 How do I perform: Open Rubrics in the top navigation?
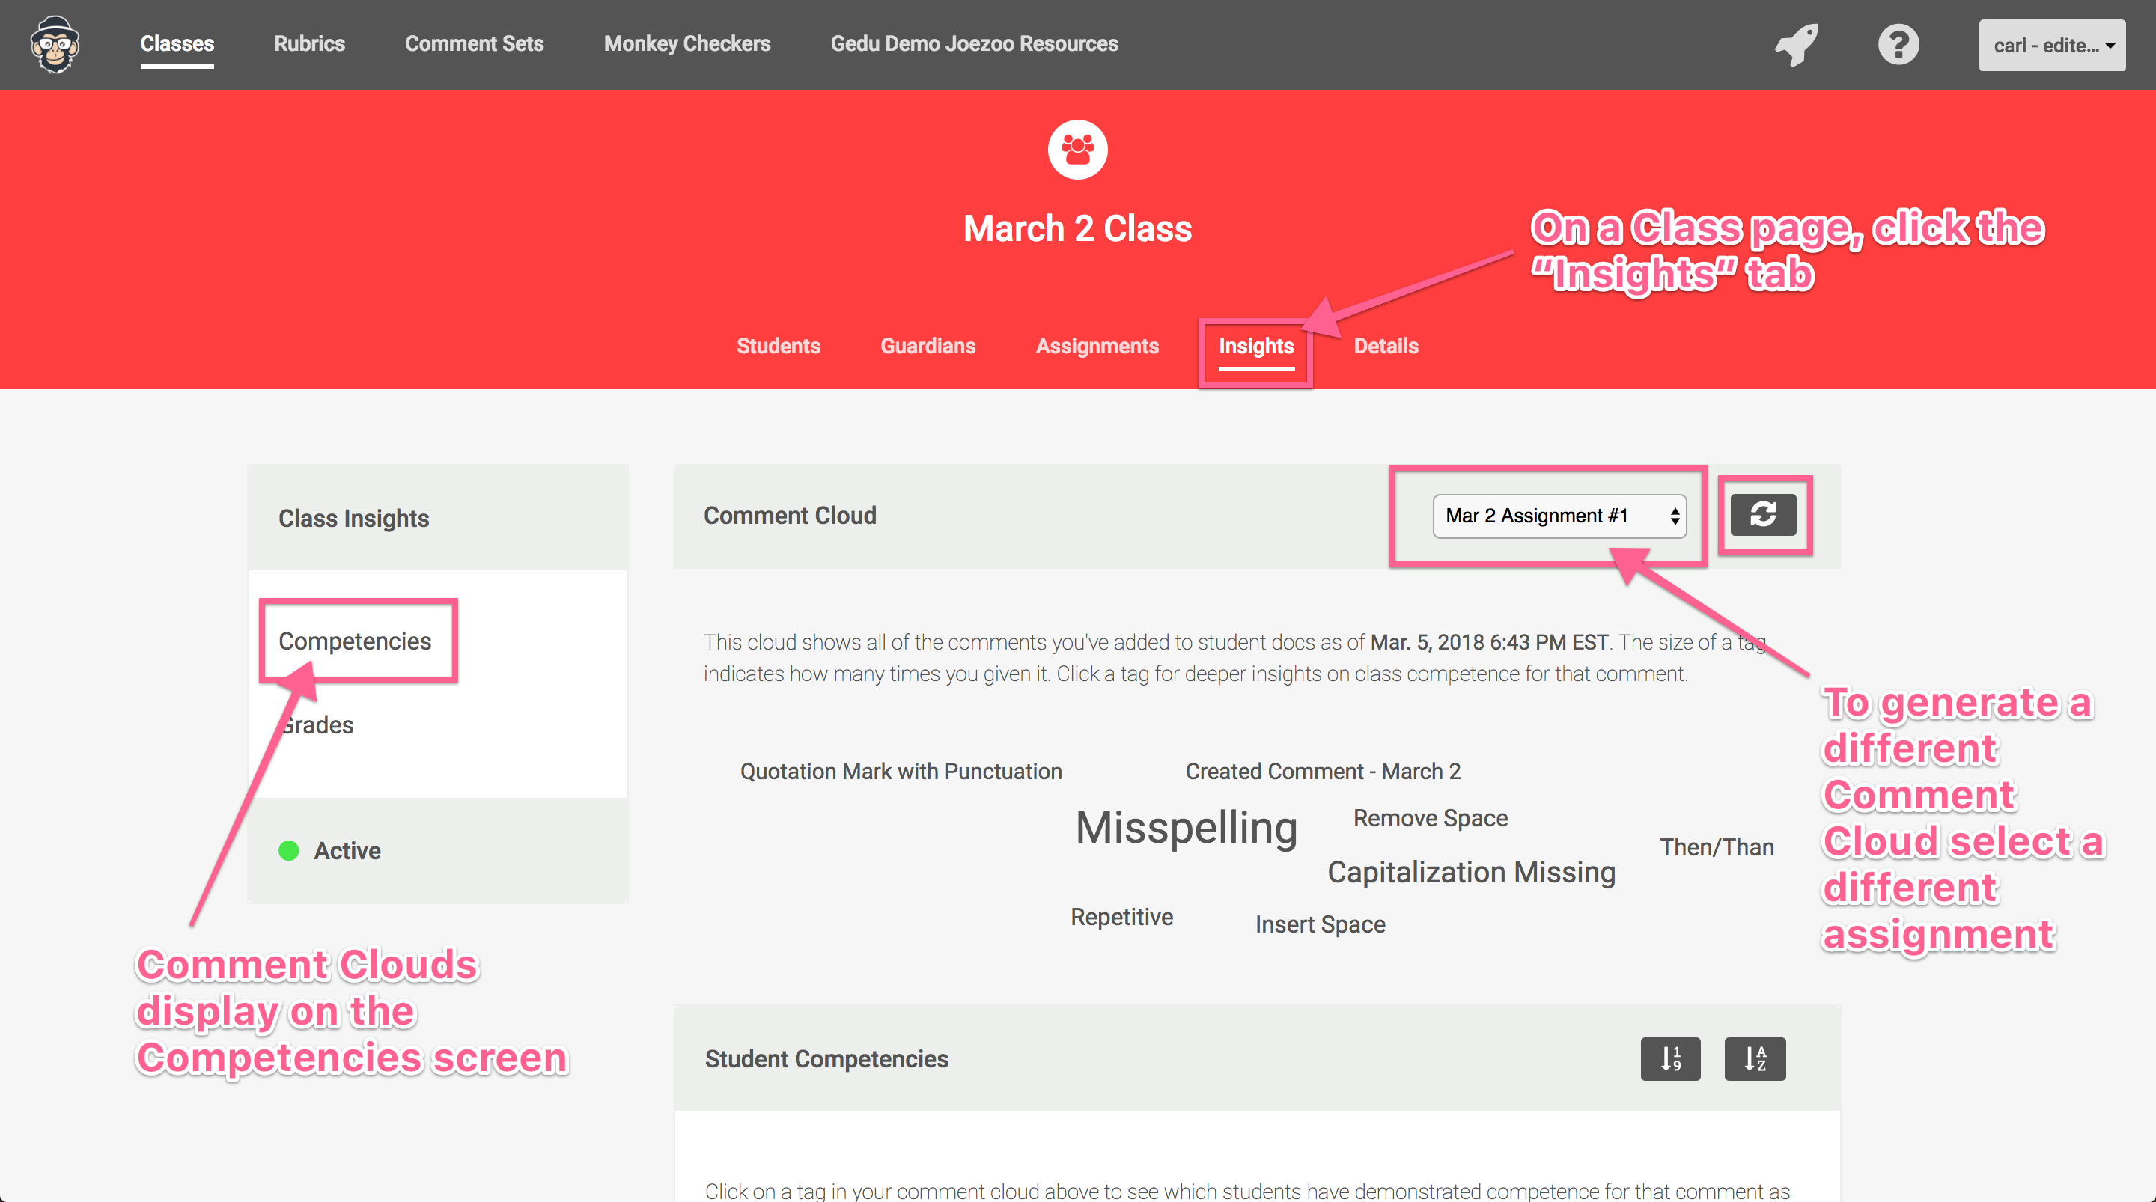[309, 43]
